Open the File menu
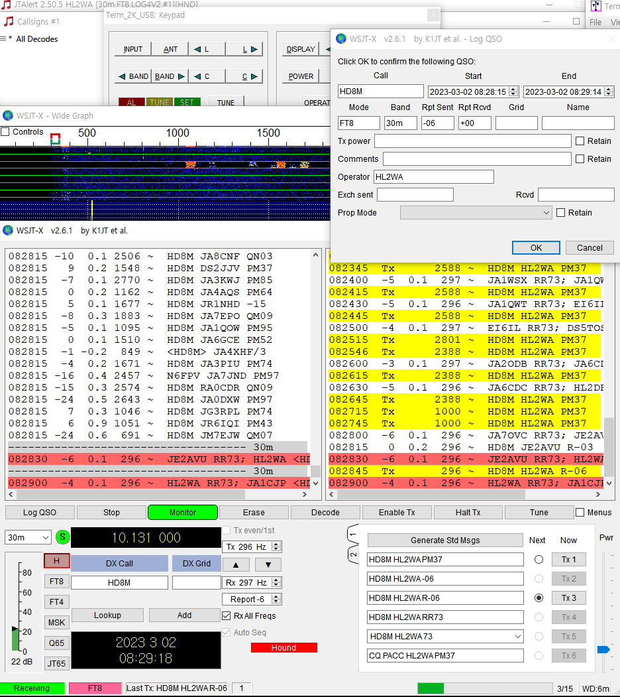Viewport: 620px width, 697px height. pyautogui.click(x=595, y=22)
